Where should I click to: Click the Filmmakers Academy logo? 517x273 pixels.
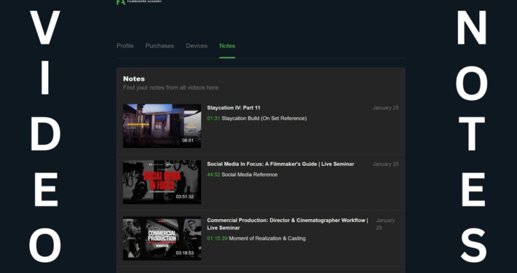tap(139, 2)
